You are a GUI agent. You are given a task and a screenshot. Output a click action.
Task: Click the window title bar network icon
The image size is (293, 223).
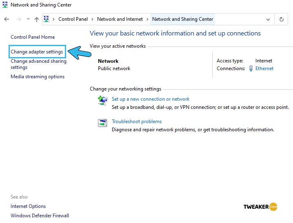coord(5,4)
